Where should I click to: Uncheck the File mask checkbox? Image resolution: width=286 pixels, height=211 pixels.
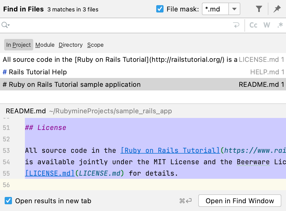pyautogui.click(x=160, y=9)
